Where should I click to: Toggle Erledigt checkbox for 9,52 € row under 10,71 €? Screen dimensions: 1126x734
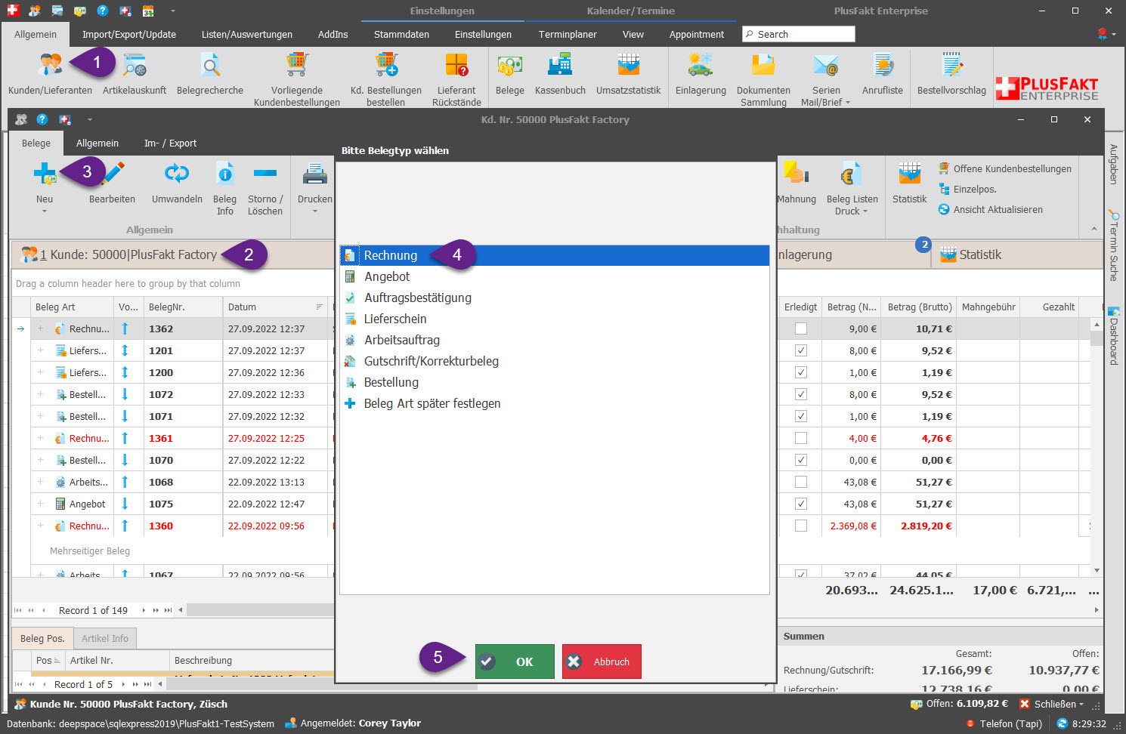coord(801,350)
